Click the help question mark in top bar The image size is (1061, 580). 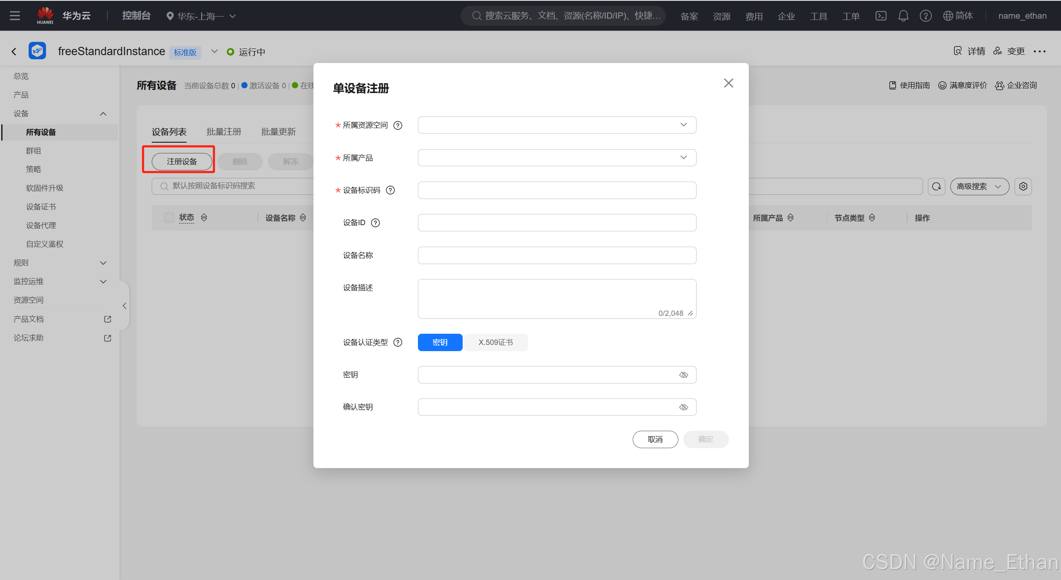[925, 16]
